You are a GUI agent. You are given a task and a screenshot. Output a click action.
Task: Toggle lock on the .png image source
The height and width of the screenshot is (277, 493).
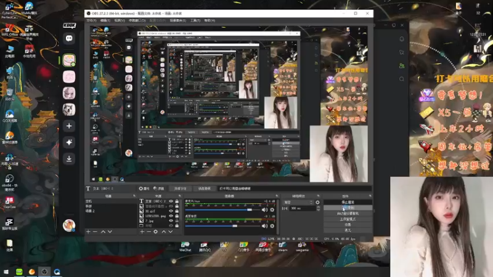tap(177, 216)
